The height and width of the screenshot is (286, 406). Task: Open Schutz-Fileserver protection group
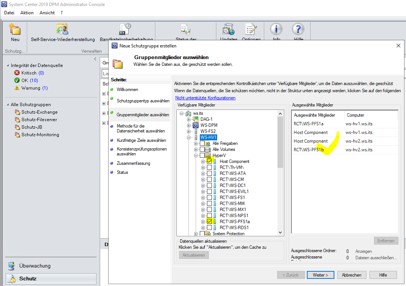(x=36, y=119)
